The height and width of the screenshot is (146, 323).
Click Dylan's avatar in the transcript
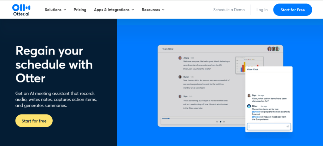coord(180,77)
